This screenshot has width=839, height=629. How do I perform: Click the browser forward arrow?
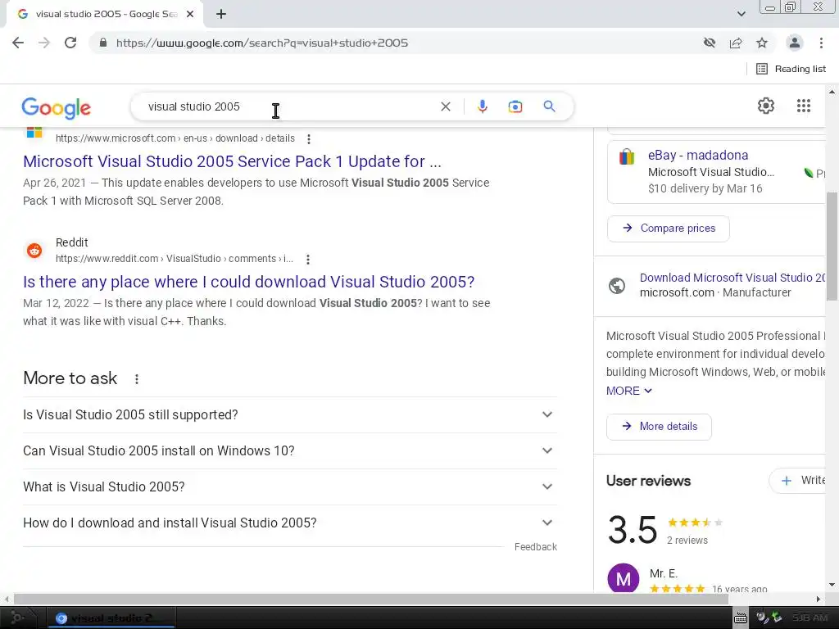click(x=44, y=43)
